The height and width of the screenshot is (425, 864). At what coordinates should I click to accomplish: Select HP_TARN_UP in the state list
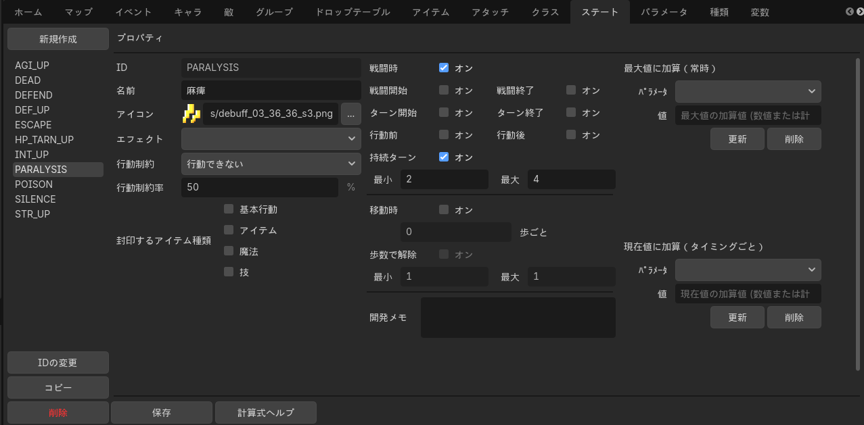[x=58, y=140]
